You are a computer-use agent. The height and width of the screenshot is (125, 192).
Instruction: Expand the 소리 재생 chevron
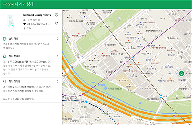click(x=58, y=39)
